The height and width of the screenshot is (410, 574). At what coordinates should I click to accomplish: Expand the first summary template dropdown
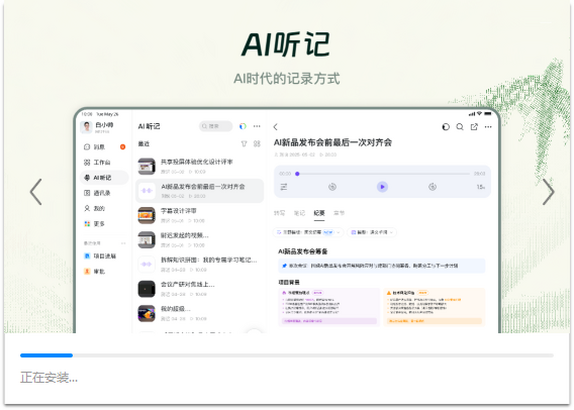tap(308, 232)
